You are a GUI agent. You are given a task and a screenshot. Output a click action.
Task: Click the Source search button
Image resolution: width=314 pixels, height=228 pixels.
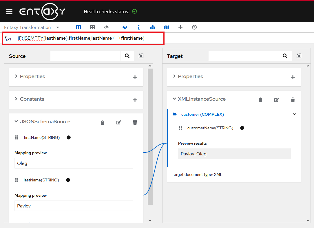pyautogui.click(x=127, y=56)
